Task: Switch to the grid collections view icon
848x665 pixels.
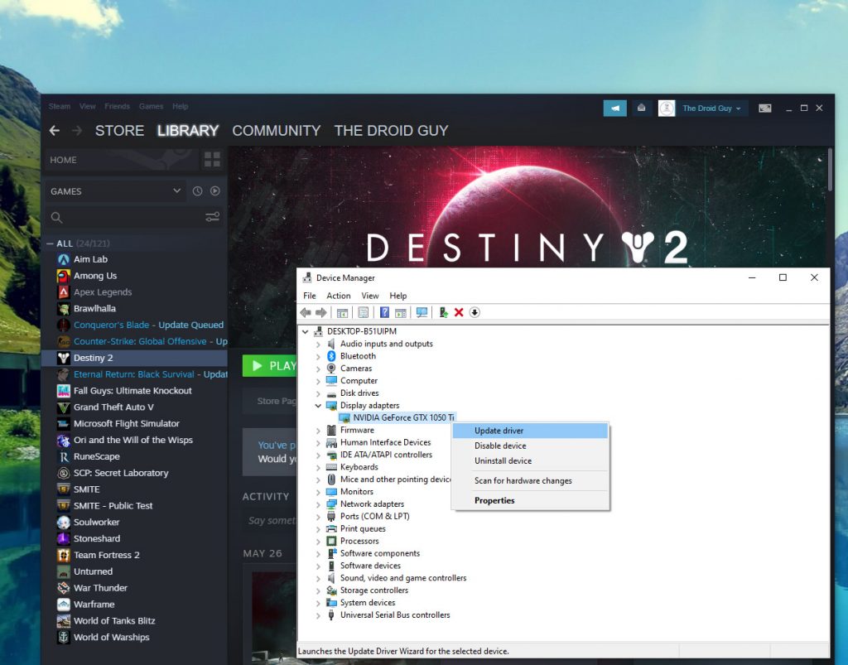Action: (212, 160)
